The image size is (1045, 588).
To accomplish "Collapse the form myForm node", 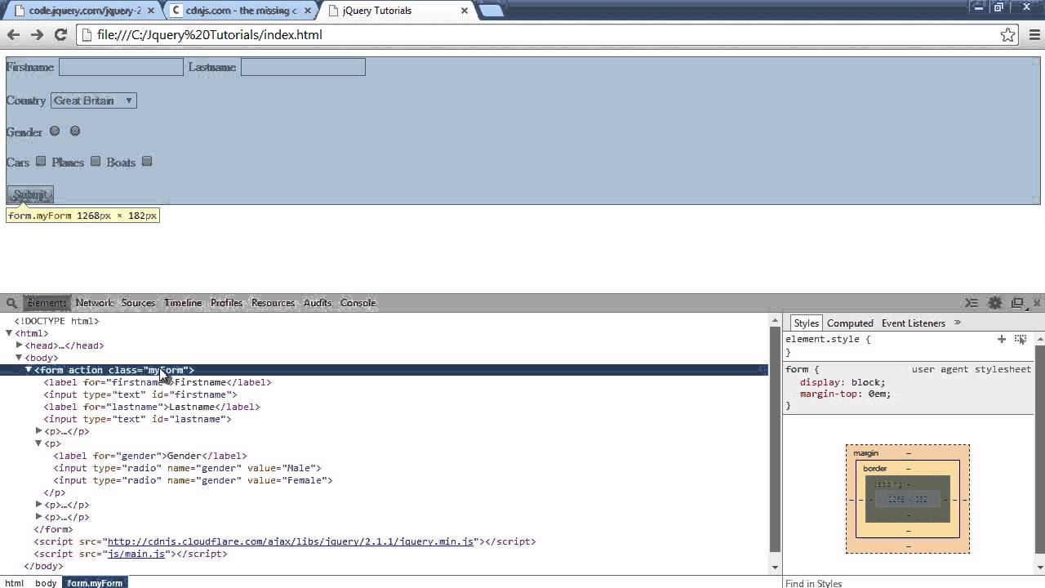I will pos(29,370).
